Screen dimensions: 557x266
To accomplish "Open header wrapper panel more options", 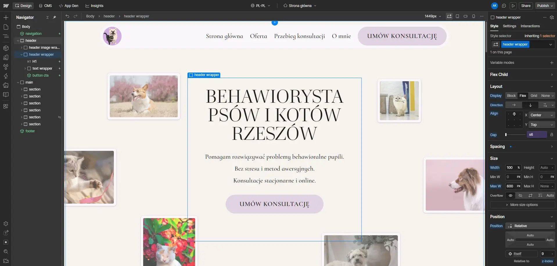I will [x=545, y=17].
